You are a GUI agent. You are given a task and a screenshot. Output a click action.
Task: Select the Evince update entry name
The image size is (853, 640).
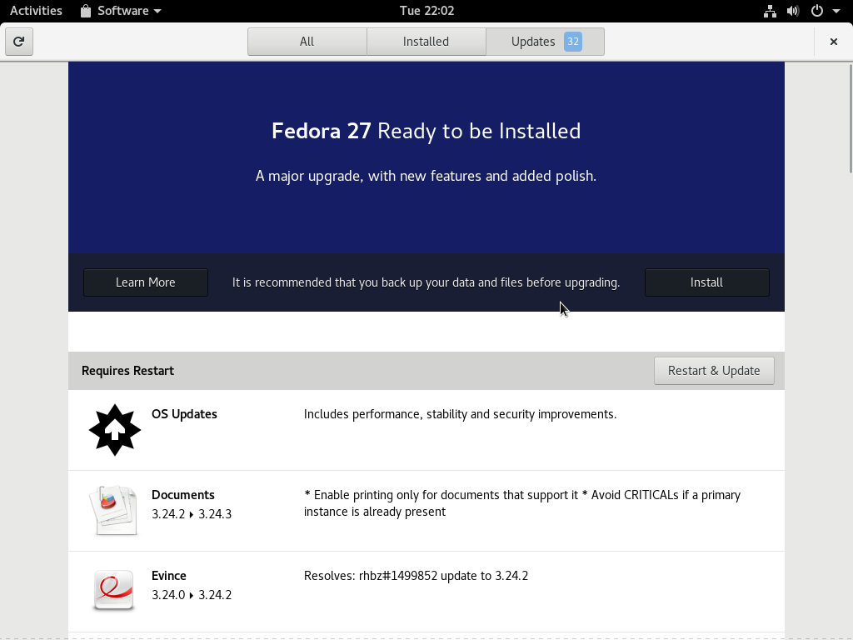(x=168, y=576)
